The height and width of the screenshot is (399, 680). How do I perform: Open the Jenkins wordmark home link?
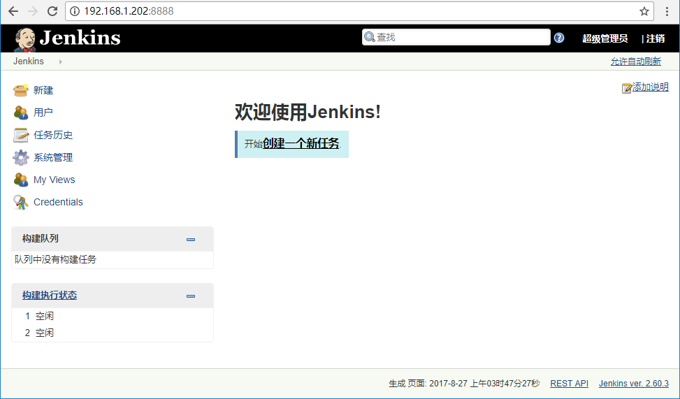(x=80, y=38)
